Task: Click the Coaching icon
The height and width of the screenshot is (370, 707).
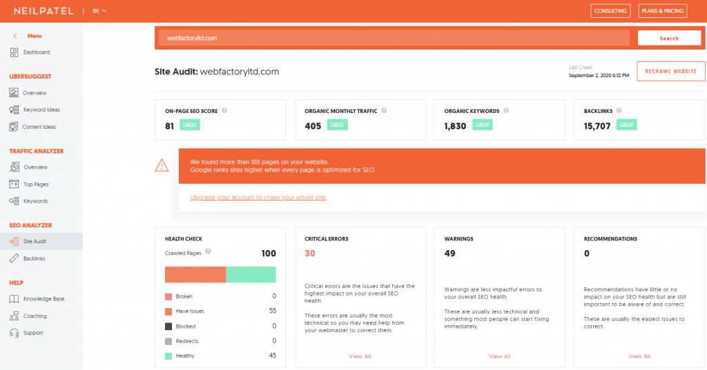Action: [x=14, y=316]
